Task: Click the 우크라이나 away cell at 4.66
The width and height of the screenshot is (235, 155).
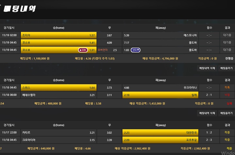Action: [160, 87]
